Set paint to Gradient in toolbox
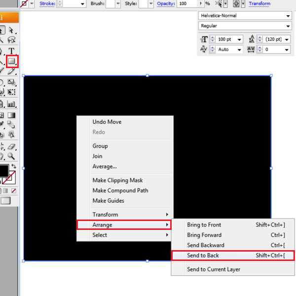296x296 pixels. 5,190
